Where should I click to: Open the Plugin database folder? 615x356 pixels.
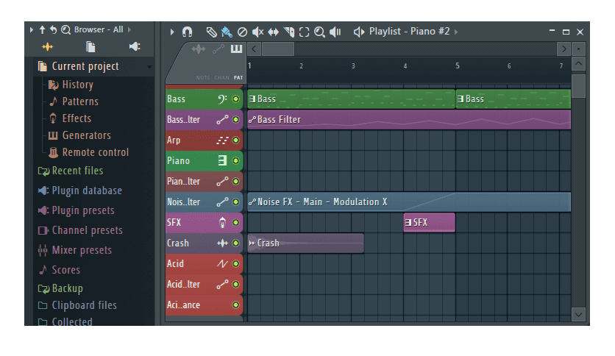(86, 191)
